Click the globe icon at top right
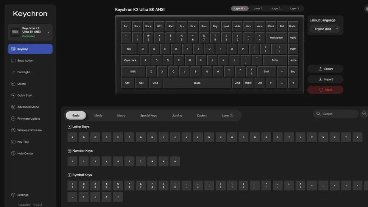Screen dimensions: 368x207 coord(366,9)
